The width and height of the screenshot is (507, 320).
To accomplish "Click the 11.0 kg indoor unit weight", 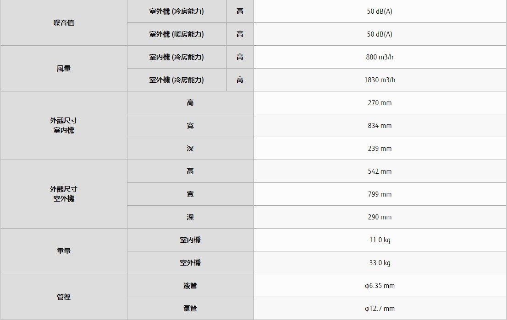I will click(380, 240).
